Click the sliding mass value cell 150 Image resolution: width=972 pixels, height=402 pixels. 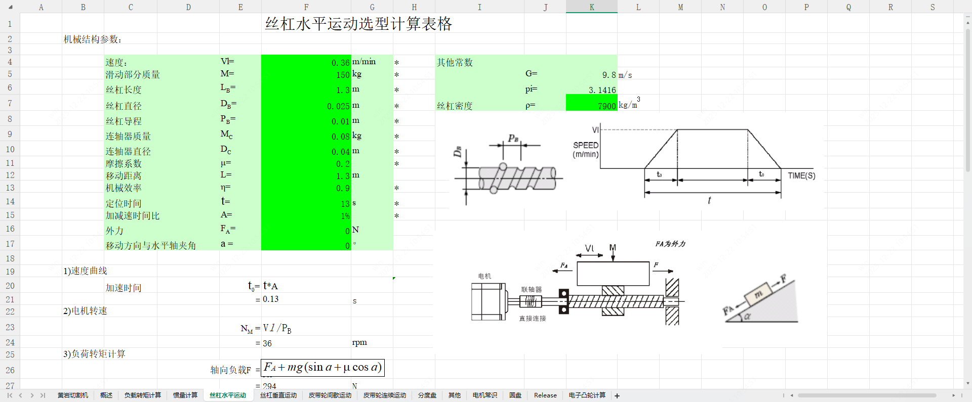point(306,74)
